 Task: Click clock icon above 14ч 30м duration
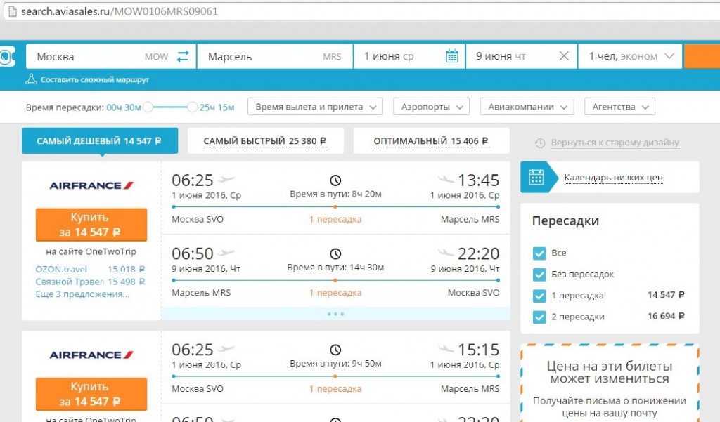(x=335, y=253)
